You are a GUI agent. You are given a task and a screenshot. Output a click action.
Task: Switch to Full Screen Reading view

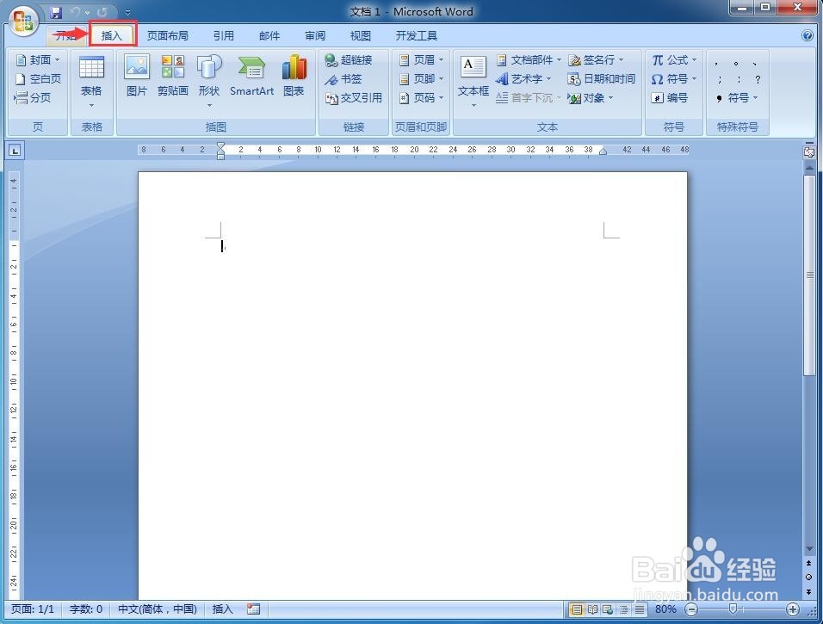tap(592, 609)
